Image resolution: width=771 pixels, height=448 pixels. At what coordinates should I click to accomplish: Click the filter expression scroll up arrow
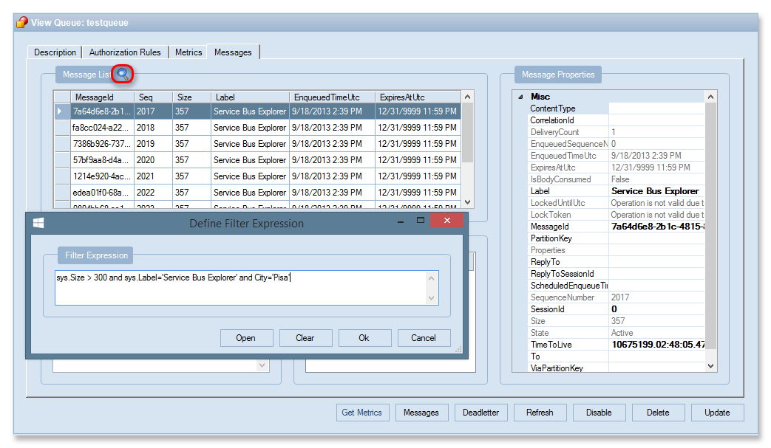coord(431,278)
